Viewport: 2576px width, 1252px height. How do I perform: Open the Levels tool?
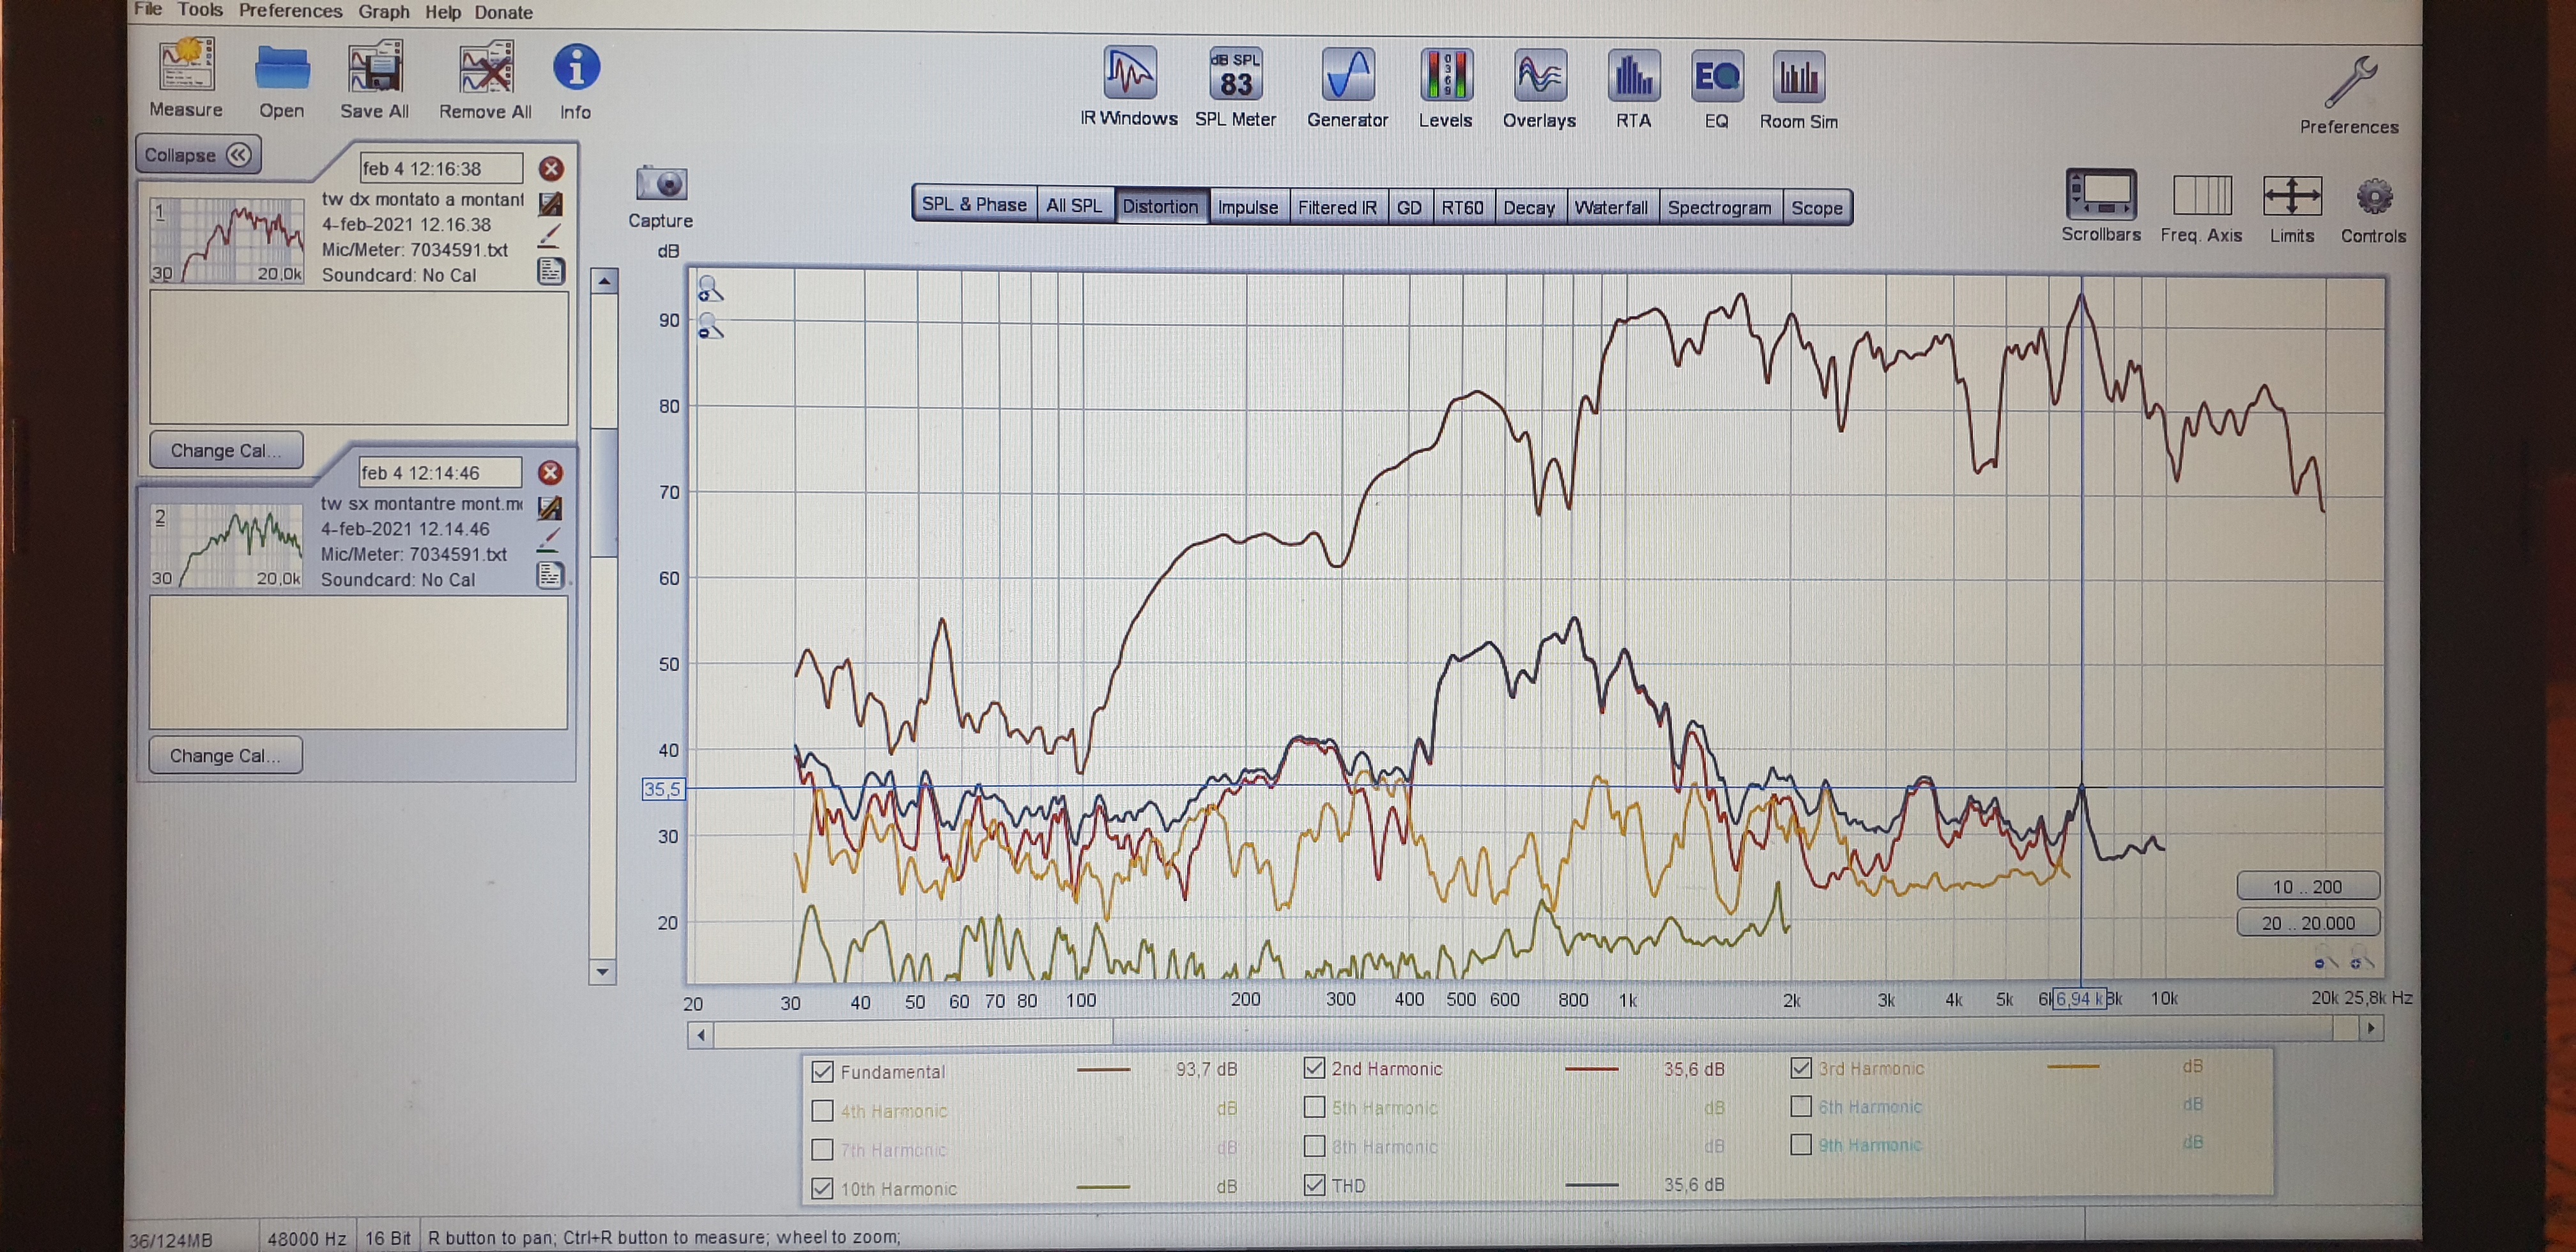pos(1446,76)
